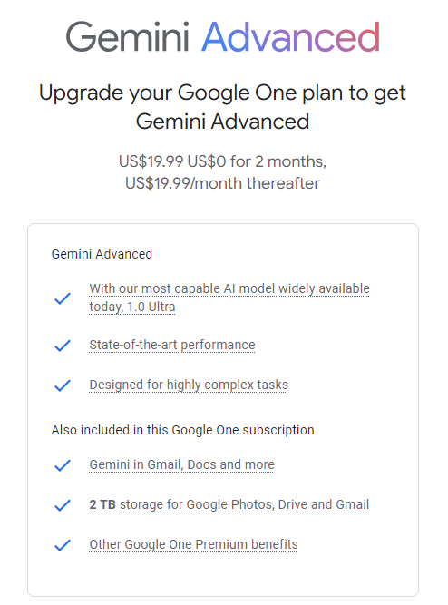Click the checkmark beside 1.0 Ultra model
This screenshot has height=605, width=448.
[x=63, y=298]
